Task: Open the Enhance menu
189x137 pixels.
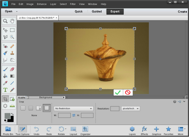Action: (x=42, y=4)
